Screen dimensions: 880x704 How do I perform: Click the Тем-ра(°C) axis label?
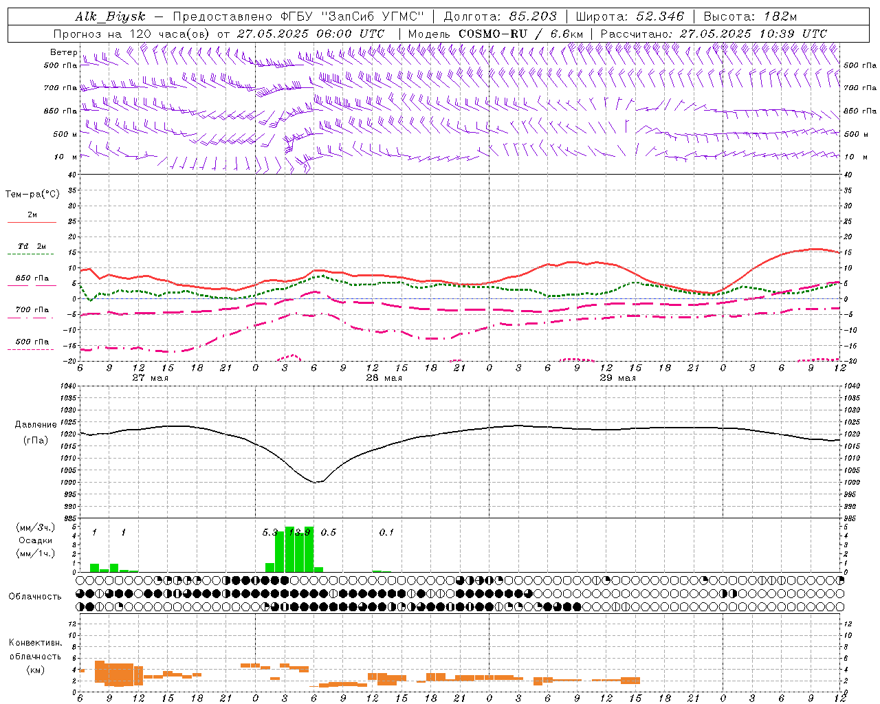click(x=32, y=195)
